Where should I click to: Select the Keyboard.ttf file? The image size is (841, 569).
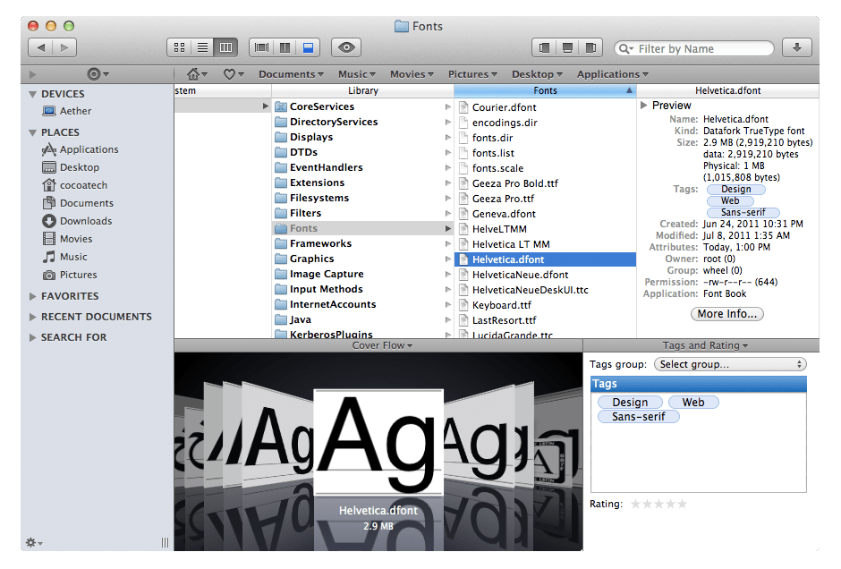(546, 305)
